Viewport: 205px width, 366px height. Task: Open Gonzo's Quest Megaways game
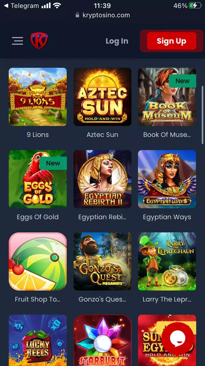(x=102, y=261)
